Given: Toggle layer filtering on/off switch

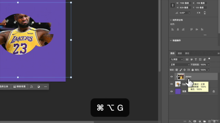Looking at the screenshot, I should 209,59.
